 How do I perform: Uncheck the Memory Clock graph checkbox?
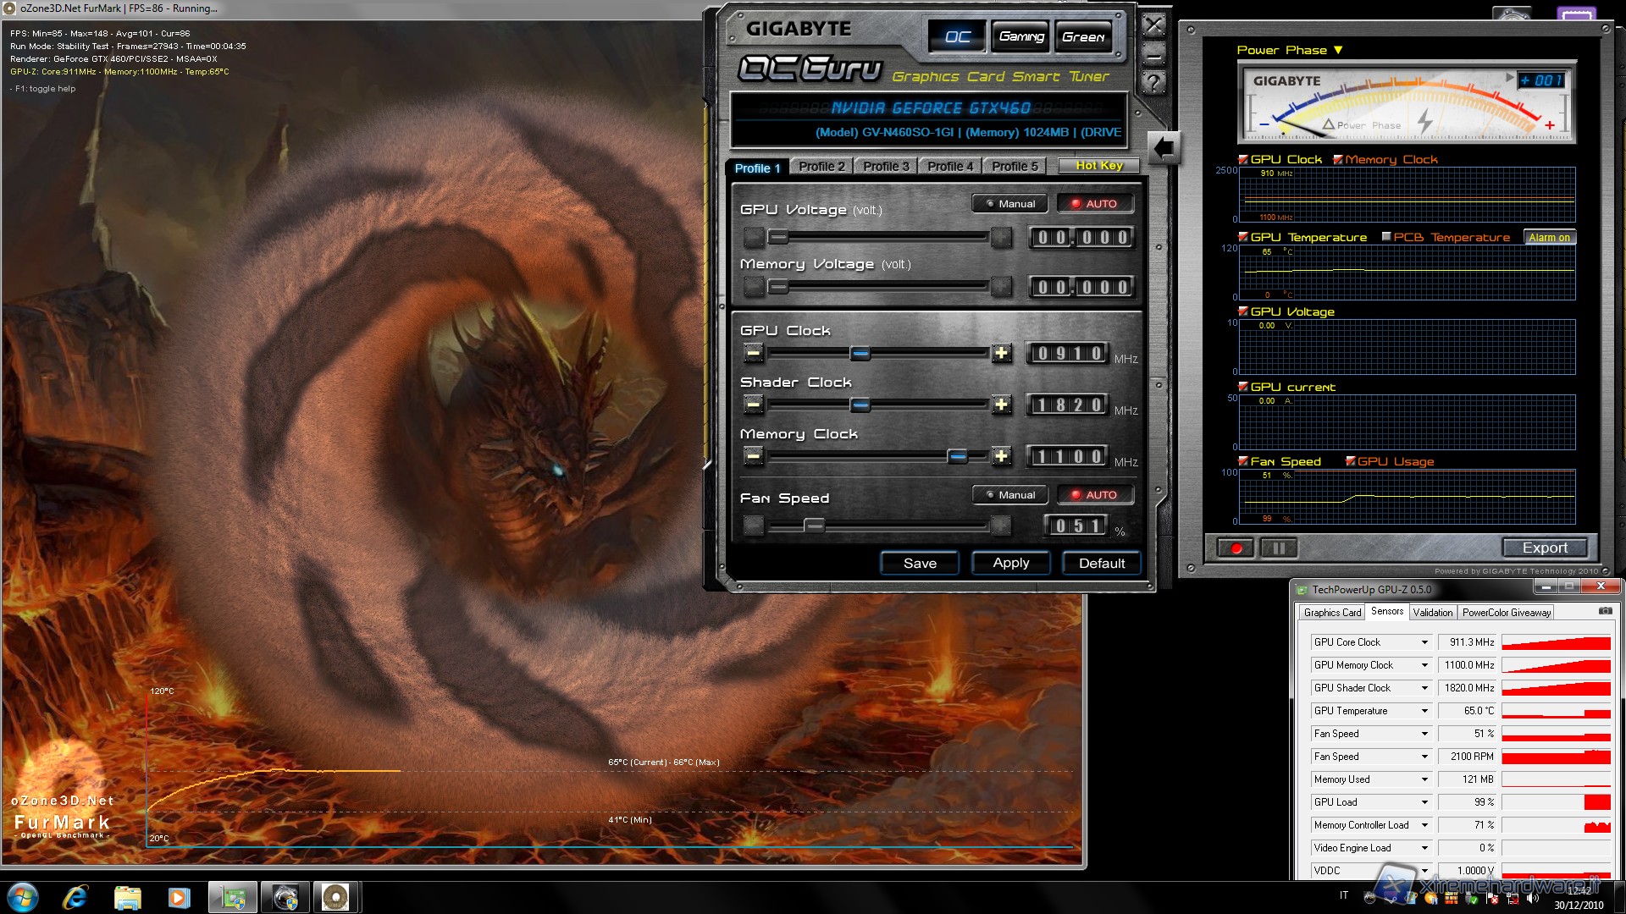(x=1338, y=159)
